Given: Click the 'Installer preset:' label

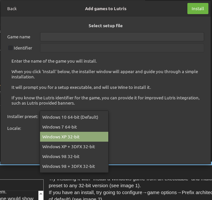Looking at the screenshot, I should pos(23,116).
